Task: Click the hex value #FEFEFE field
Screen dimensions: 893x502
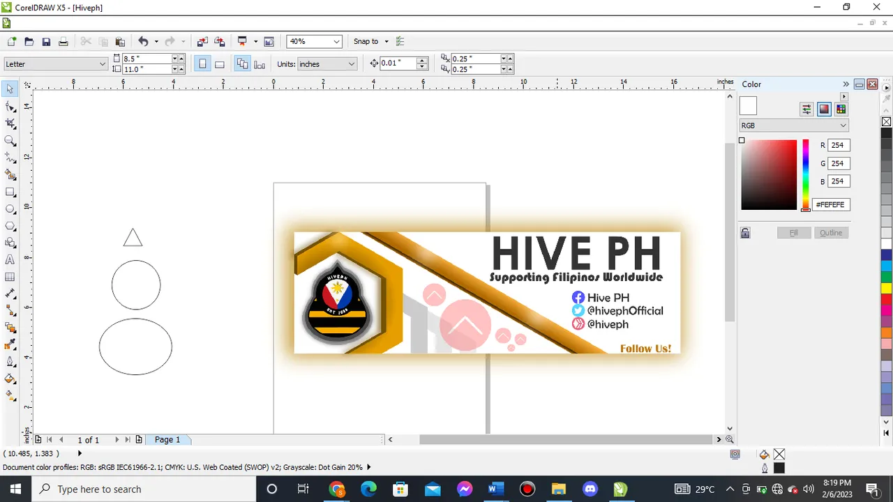Action: 830,205
